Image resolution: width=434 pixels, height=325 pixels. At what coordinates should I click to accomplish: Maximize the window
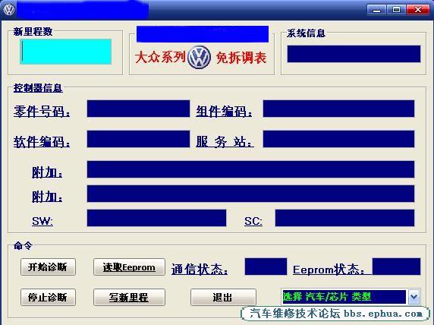coord(396,10)
